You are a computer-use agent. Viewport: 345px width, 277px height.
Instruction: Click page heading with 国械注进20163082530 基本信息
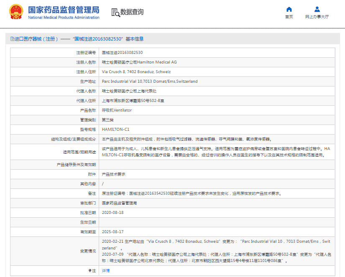click(x=77, y=39)
